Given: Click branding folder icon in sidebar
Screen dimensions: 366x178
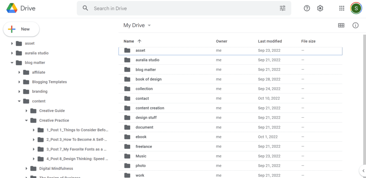Looking at the screenshot, I should (x=26, y=92).
